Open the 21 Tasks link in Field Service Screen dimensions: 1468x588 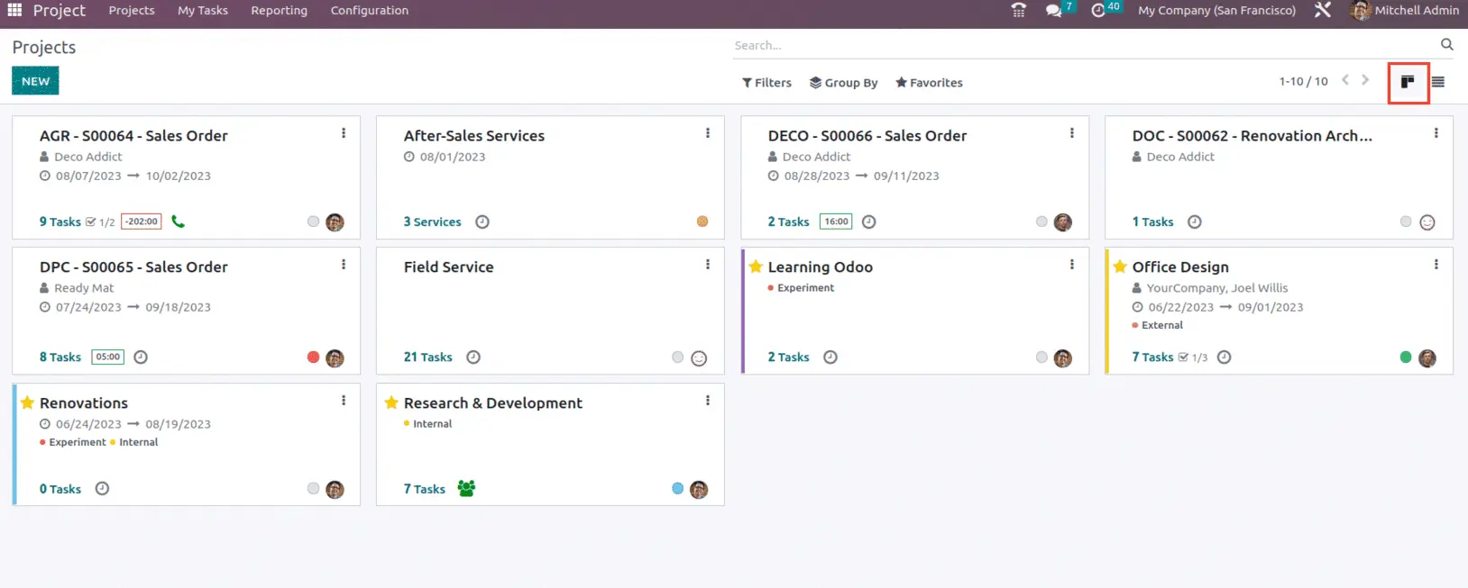427,357
